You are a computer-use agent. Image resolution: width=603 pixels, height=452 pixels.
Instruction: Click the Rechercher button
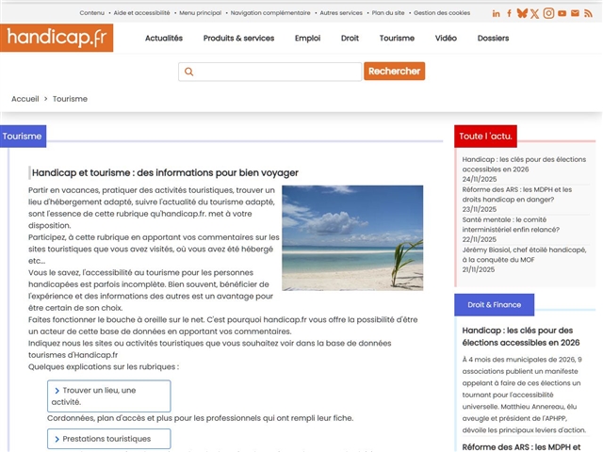tap(394, 72)
